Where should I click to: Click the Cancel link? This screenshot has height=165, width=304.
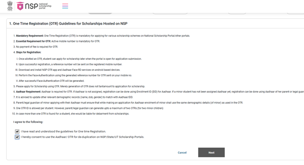pyautogui.click(x=182, y=153)
